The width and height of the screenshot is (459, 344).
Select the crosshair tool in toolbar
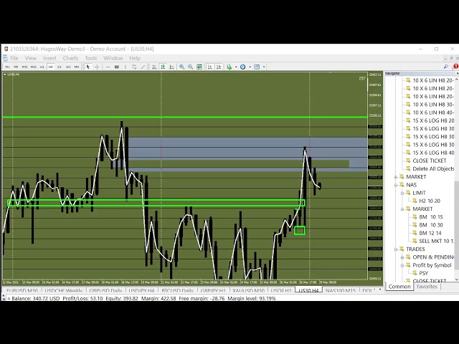(x=97, y=67)
